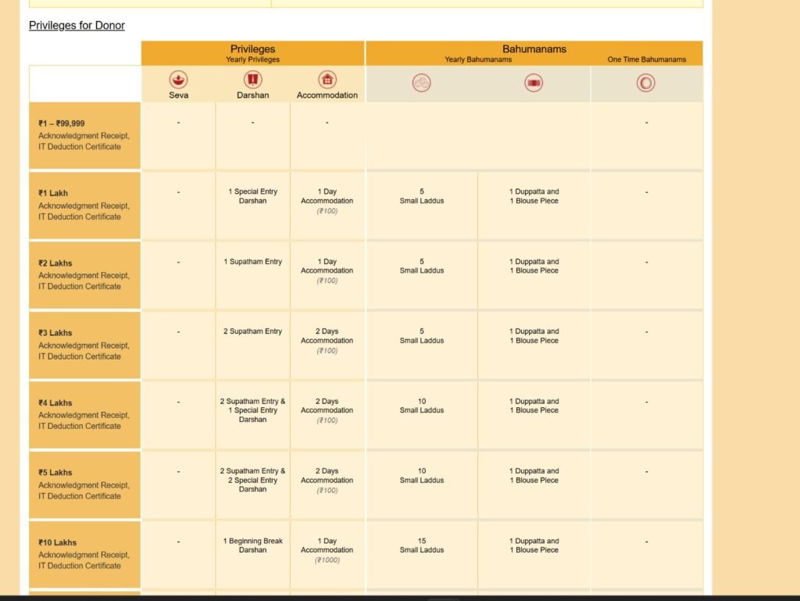The width and height of the screenshot is (800, 601).
Task: Select the ₹4 Lakhs donation row header
Action: (84, 415)
